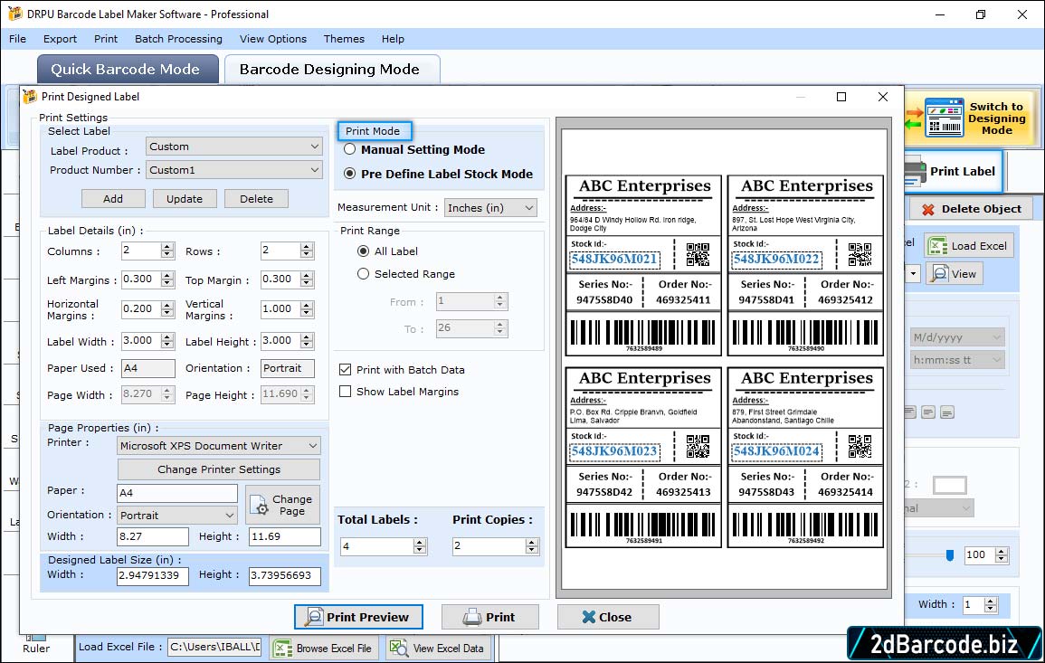1045x663 pixels.
Task: Click the Rows value stepper
Action: pos(307,251)
